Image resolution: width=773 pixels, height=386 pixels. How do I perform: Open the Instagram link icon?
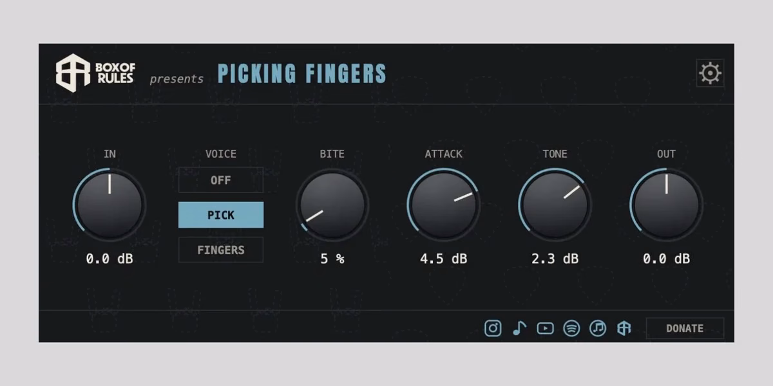click(x=493, y=328)
